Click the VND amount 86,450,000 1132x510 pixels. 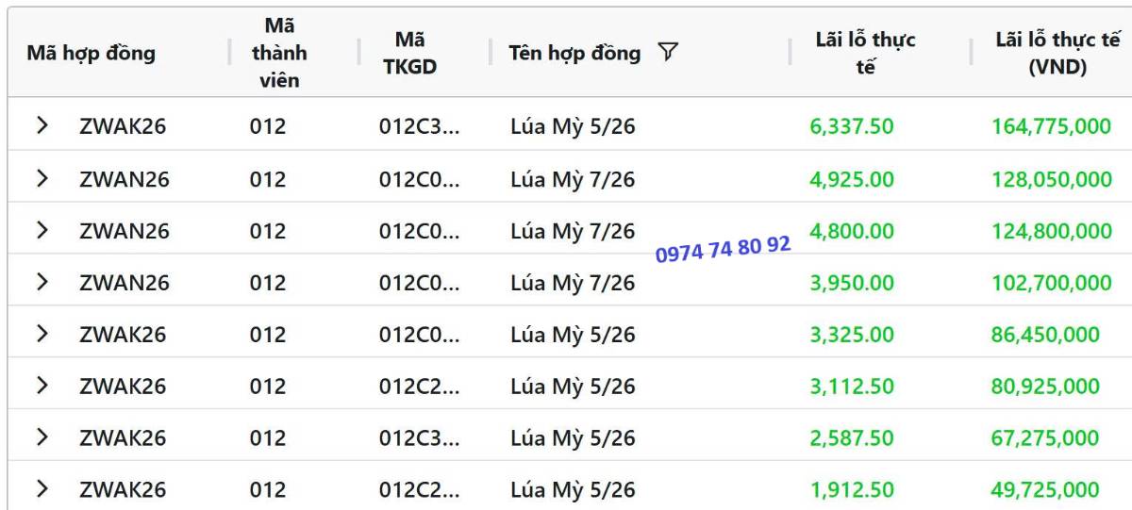pyautogui.click(x=1045, y=335)
